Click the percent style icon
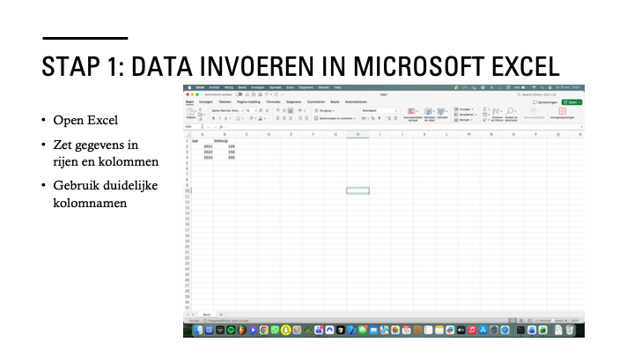The width and height of the screenshot is (634, 357). 372,117
